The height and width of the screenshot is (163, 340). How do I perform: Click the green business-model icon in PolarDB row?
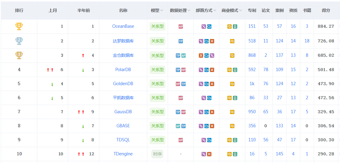(x=235, y=70)
